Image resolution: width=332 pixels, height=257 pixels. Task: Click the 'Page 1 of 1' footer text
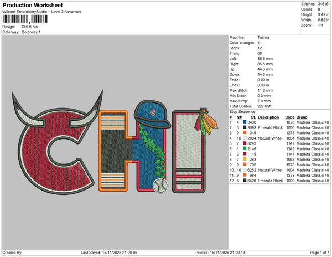point(320,253)
